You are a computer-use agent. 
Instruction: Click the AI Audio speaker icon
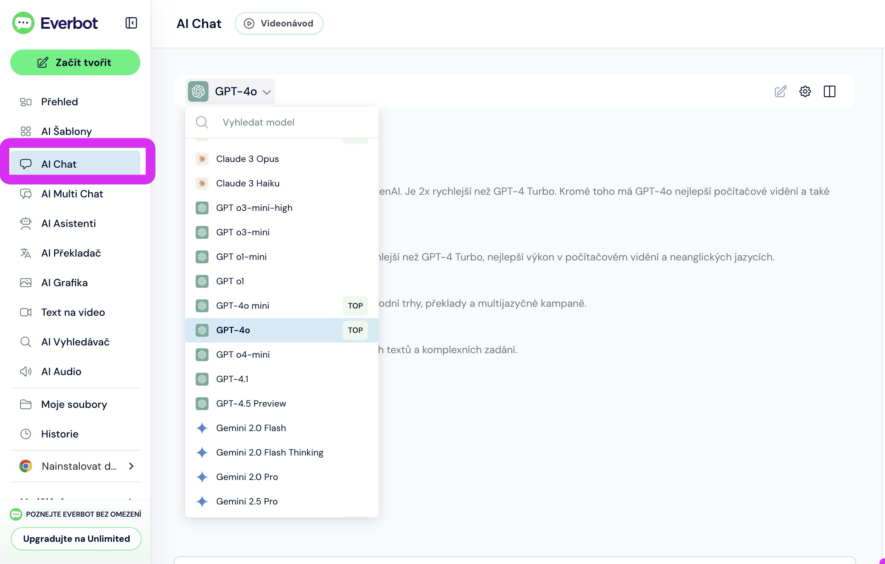(26, 371)
